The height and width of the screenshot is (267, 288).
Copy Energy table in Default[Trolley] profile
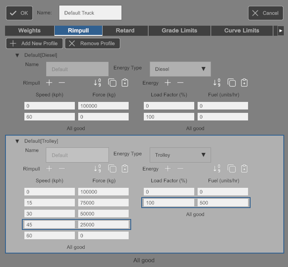(231, 168)
